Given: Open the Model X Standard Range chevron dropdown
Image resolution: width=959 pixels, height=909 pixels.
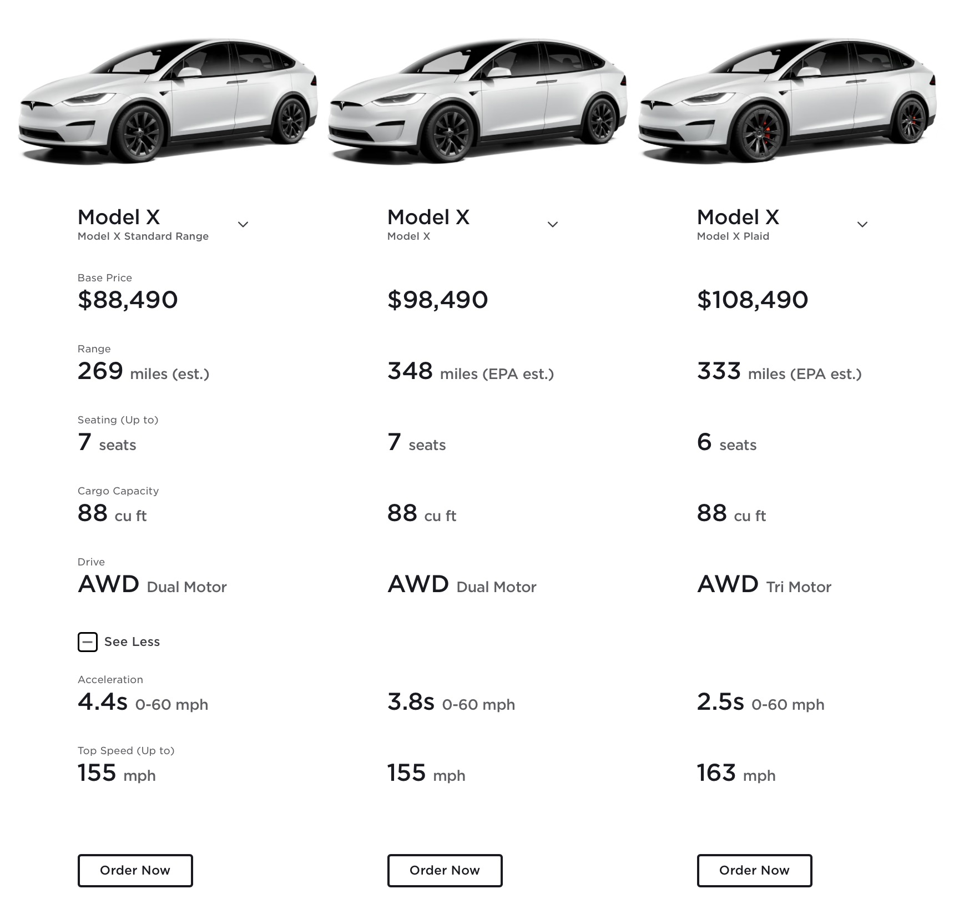Looking at the screenshot, I should pyautogui.click(x=243, y=224).
